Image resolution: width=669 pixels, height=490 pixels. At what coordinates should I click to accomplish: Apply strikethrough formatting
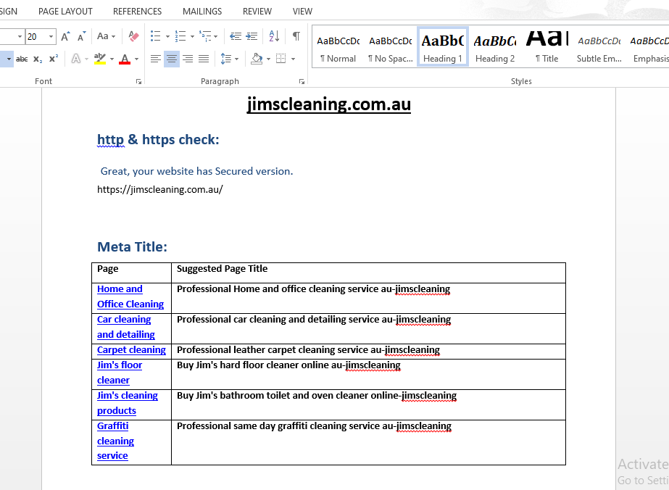22,59
